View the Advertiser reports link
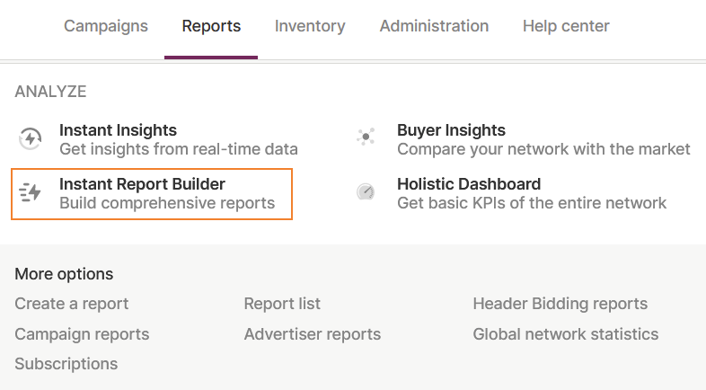 (x=313, y=334)
